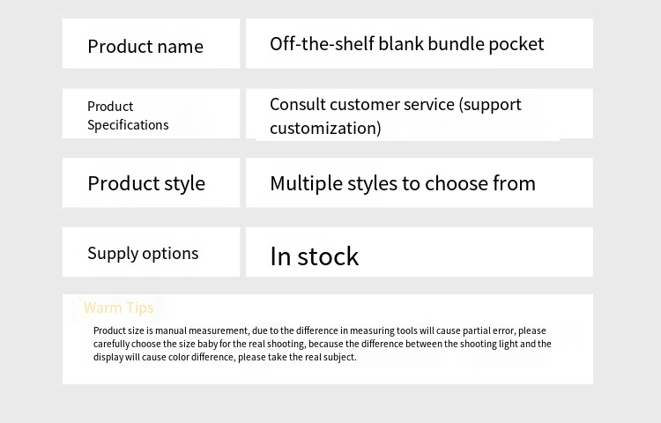
Task: Click Multiple styles to choose from
Action: (x=403, y=183)
